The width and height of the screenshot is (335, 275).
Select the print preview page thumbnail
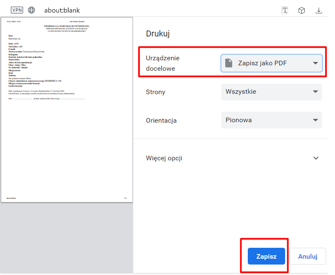click(67, 110)
